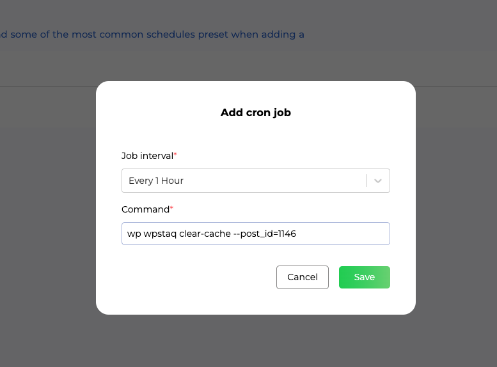This screenshot has width=497, height=367.
Task: Click 'wp wpstaq' at the command start
Action: tap(151, 234)
